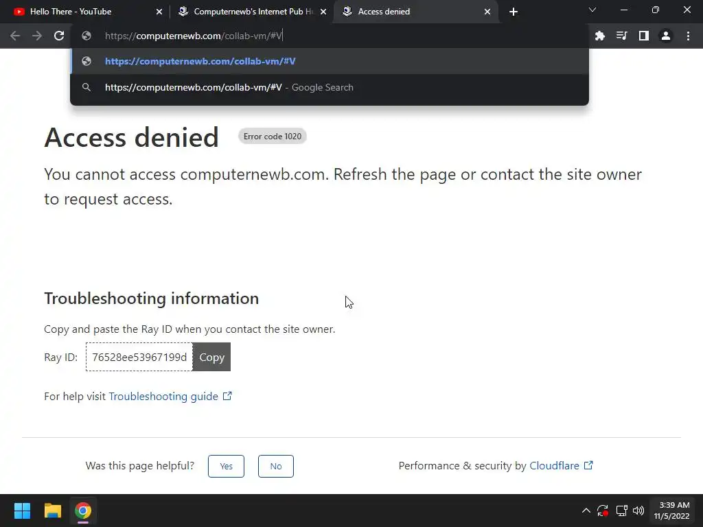Viewport: 703px width, 527px height.
Task: Open network status tray icon
Action: click(621, 511)
